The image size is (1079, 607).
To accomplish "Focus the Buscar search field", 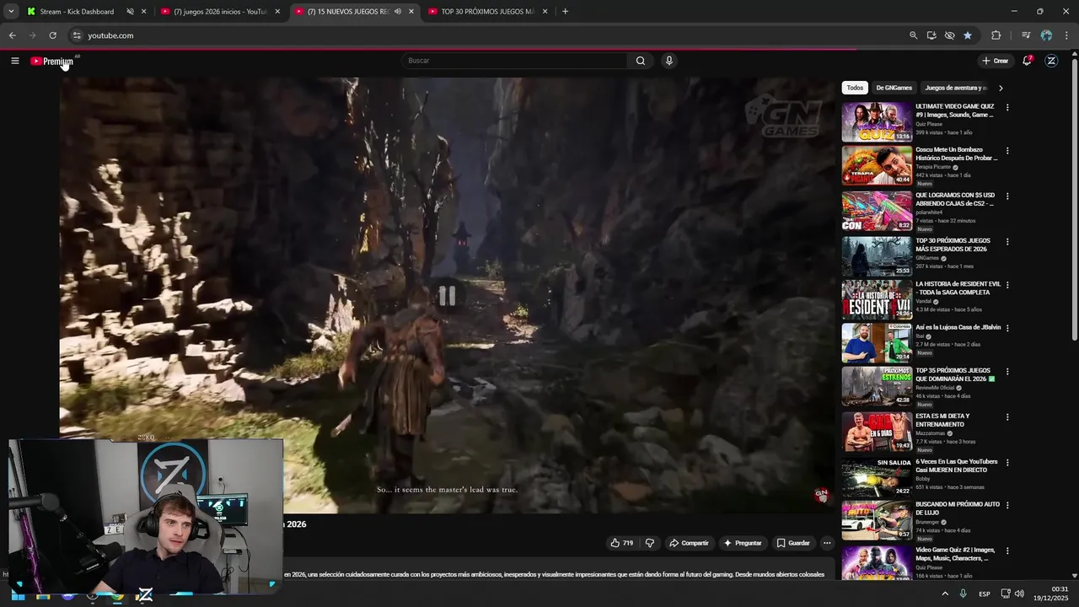I will coord(514,61).
